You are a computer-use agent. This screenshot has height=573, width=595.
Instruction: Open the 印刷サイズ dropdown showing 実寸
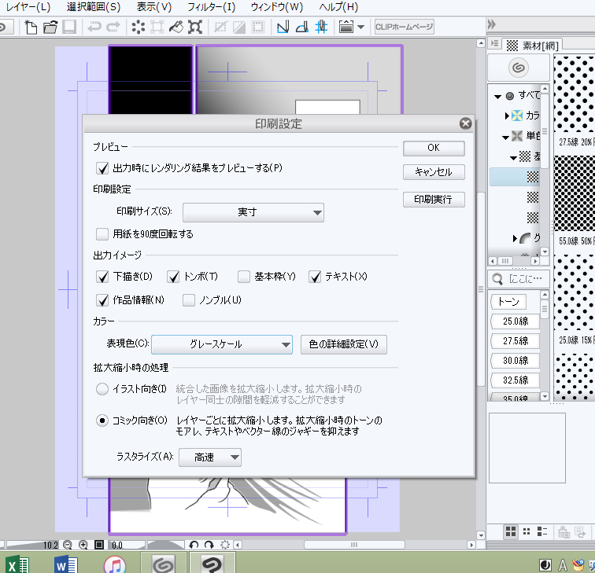(253, 212)
